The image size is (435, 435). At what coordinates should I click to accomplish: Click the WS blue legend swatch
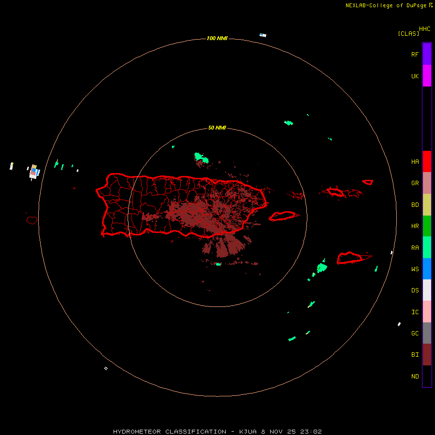tap(427, 269)
